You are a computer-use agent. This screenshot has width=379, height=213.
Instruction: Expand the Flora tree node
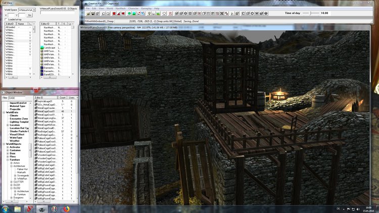[x=8, y=157]
